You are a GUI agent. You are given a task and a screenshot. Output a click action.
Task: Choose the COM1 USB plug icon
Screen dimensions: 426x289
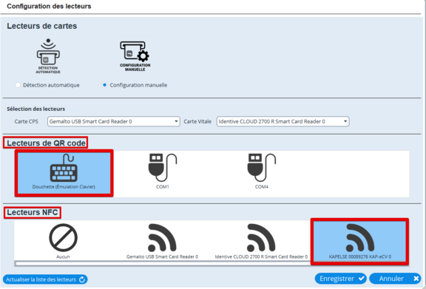tap(163, 168)
